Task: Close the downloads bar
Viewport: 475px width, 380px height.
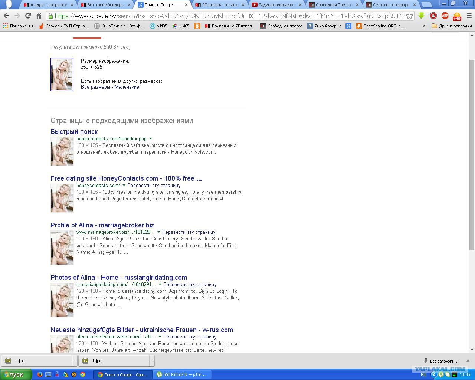Action: click(x=468, y=361)
